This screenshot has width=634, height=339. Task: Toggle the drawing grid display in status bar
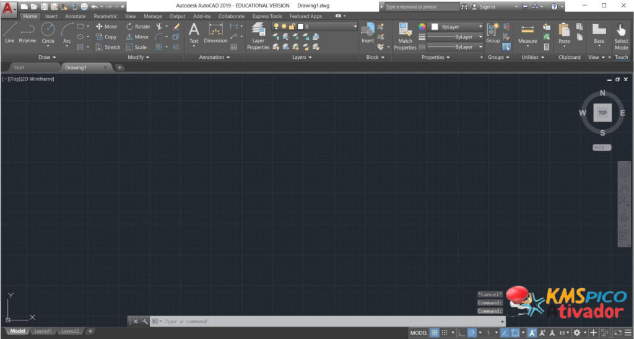[x=434, y=333]
